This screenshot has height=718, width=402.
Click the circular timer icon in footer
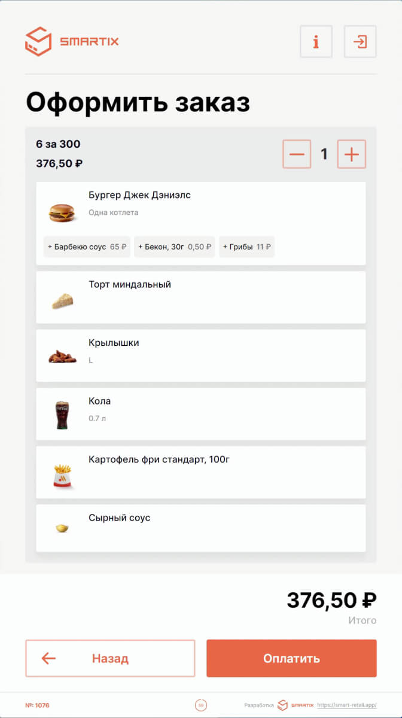201,705
